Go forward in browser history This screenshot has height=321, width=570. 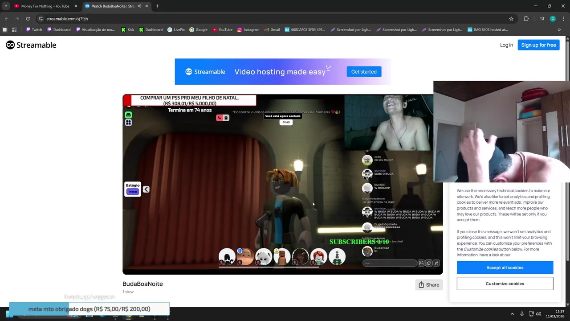[x=17, y=19]
